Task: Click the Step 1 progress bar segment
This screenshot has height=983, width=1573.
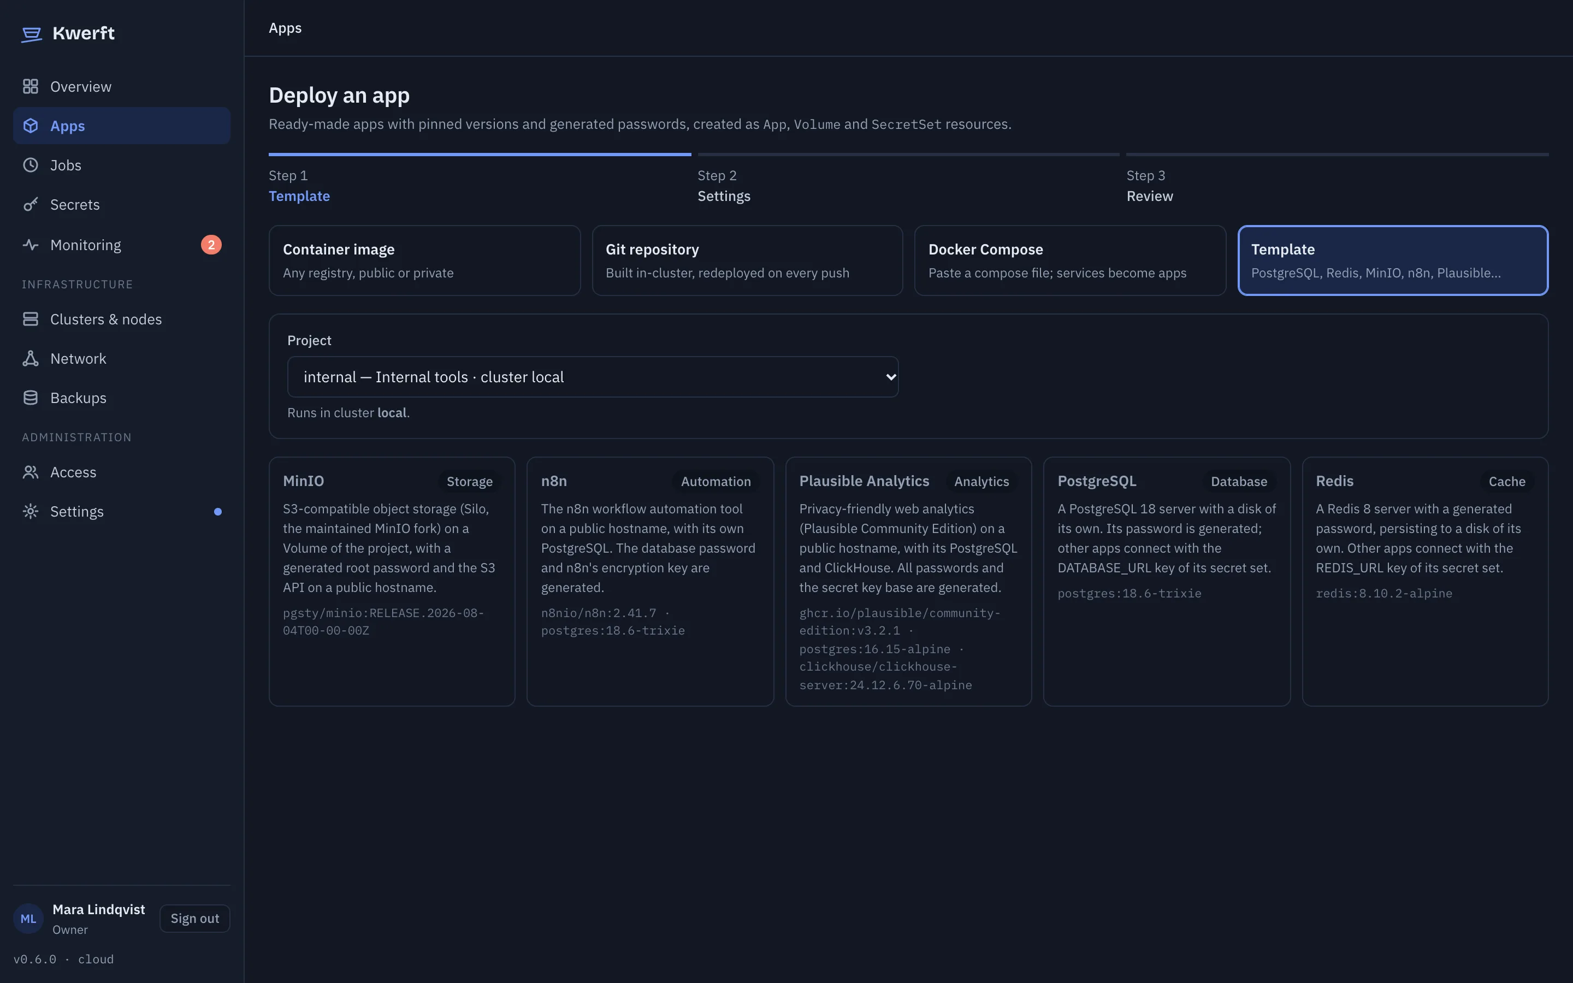Action: coord(480,155)
